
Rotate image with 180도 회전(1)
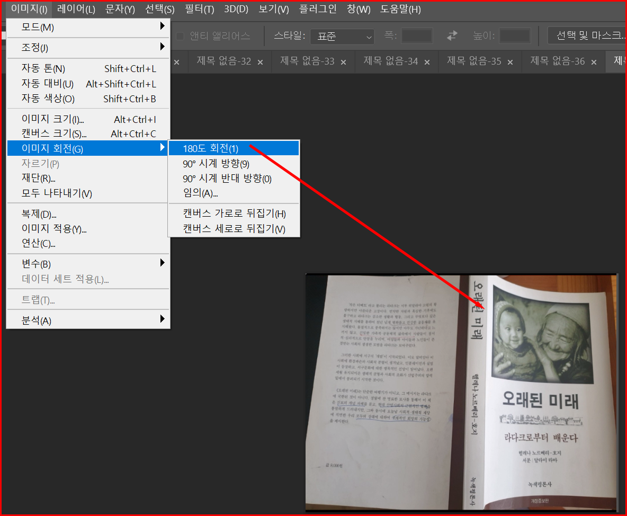(x=234, y=148)
